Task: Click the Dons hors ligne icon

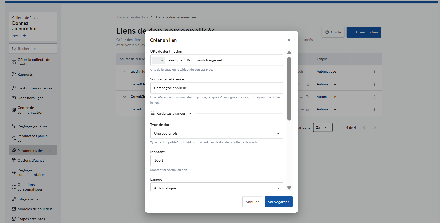Action: 14,98
